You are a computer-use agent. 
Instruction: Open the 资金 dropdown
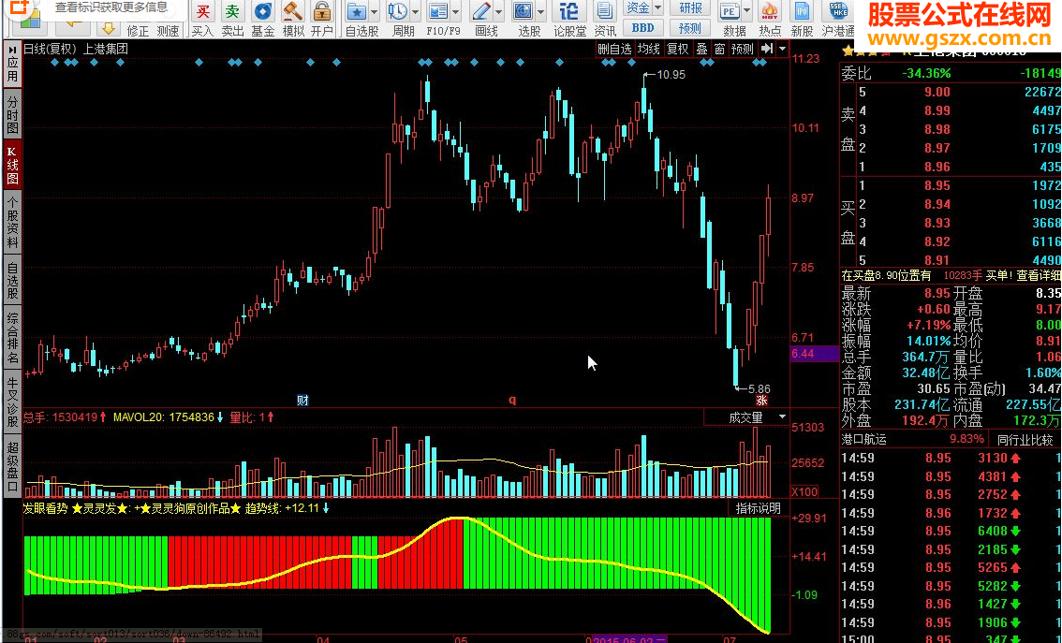click(x=642, y=8)
